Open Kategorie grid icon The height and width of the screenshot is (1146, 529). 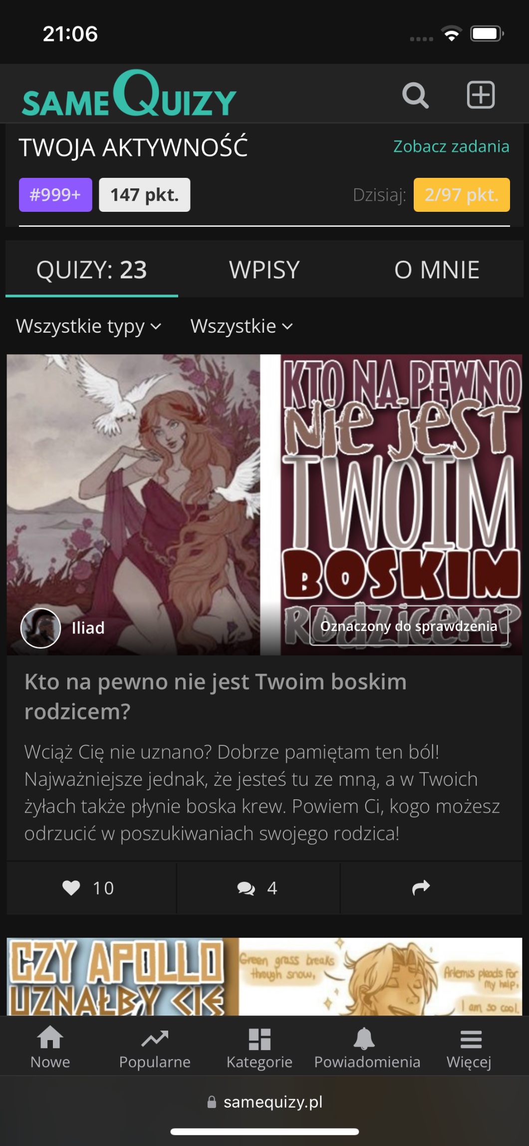pyautogui.click(x=260, y=1039)
